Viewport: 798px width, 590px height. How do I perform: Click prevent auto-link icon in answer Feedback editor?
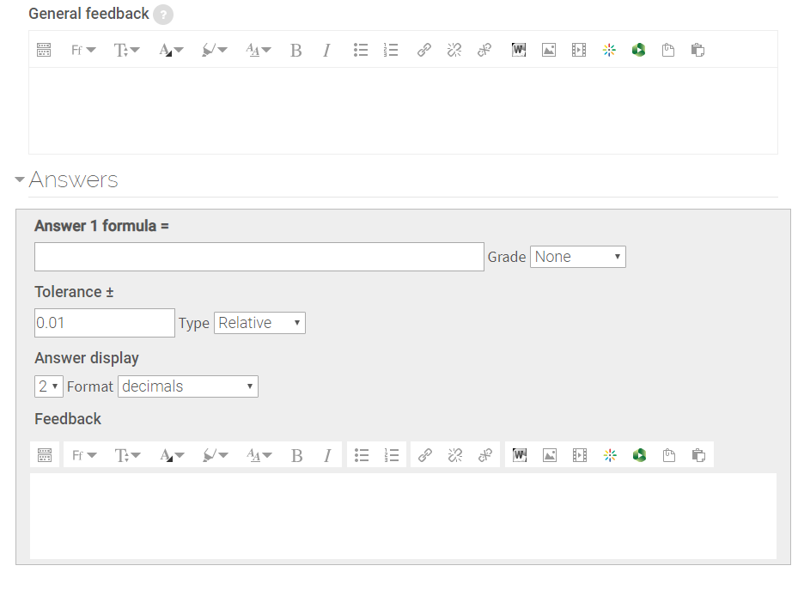(x=485, y=455)
